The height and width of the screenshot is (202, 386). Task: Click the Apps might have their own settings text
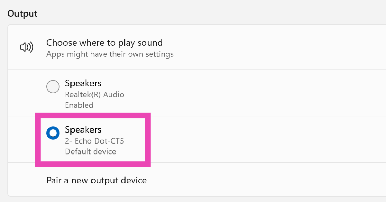coord(110,54)
